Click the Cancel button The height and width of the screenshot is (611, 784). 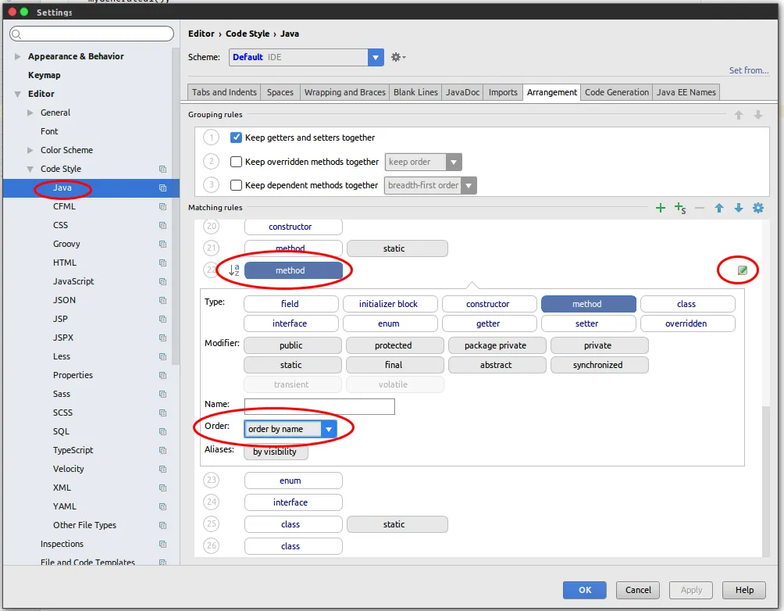(x=638, y=590)
